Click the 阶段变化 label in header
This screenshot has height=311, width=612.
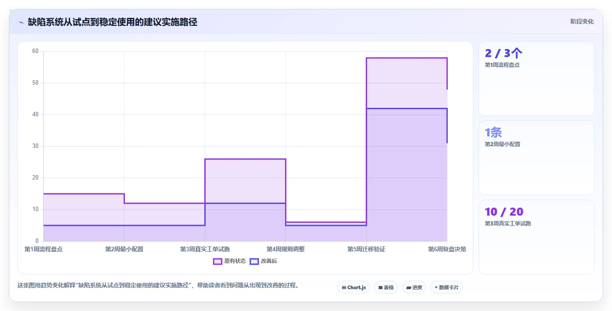tap(582, 21)
